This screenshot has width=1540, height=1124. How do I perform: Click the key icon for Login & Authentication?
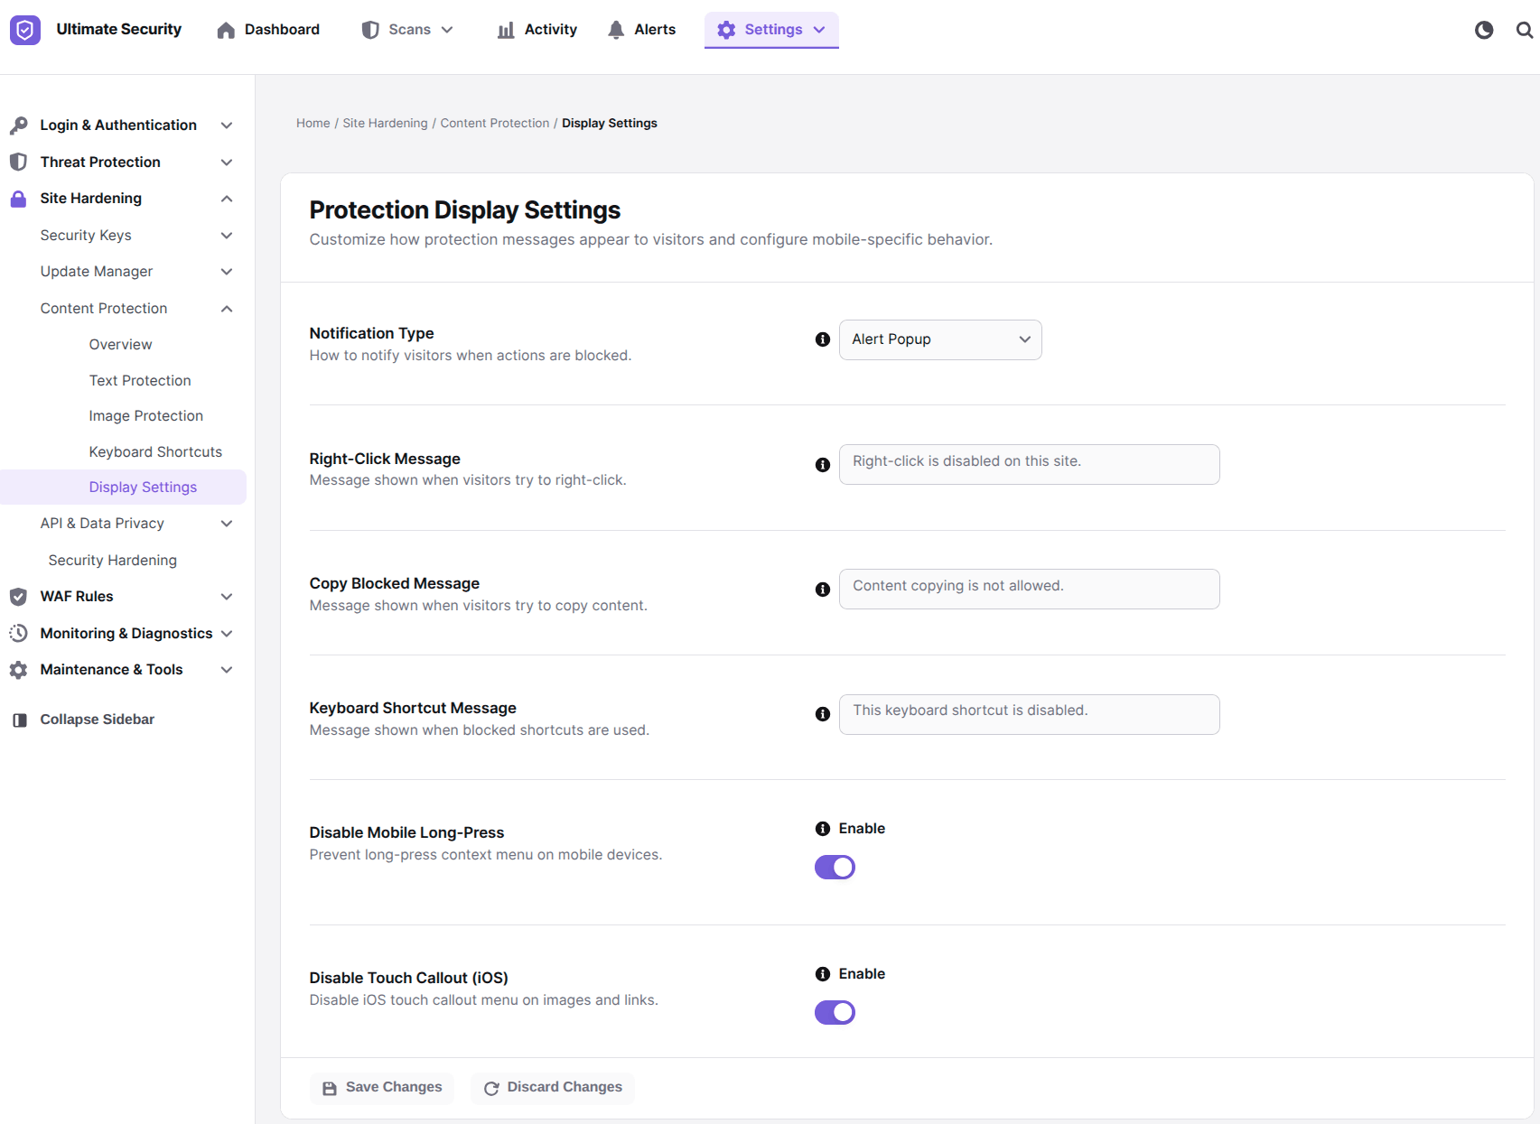pos(18,125)
